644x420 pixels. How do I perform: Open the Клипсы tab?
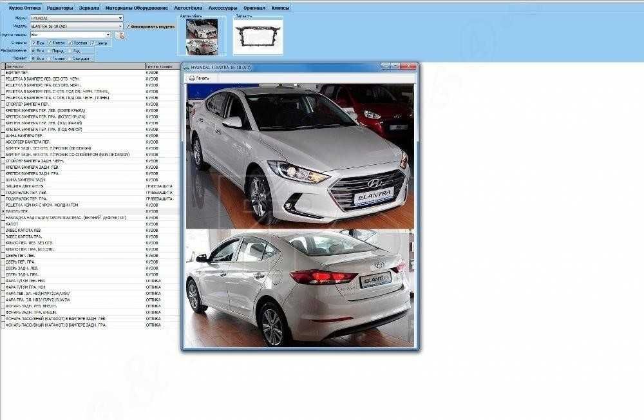click(x=280, y=8)
